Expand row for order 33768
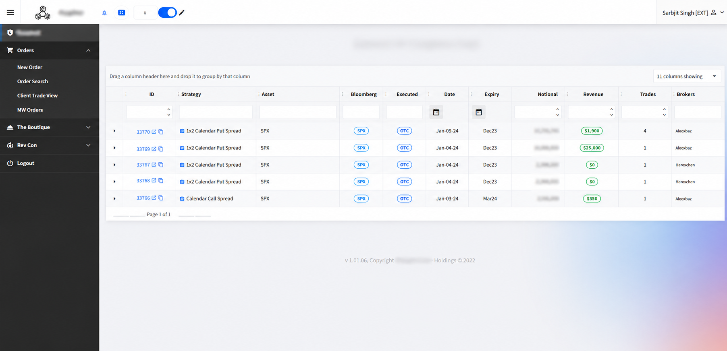727x351 pixels. coord(114,182)
